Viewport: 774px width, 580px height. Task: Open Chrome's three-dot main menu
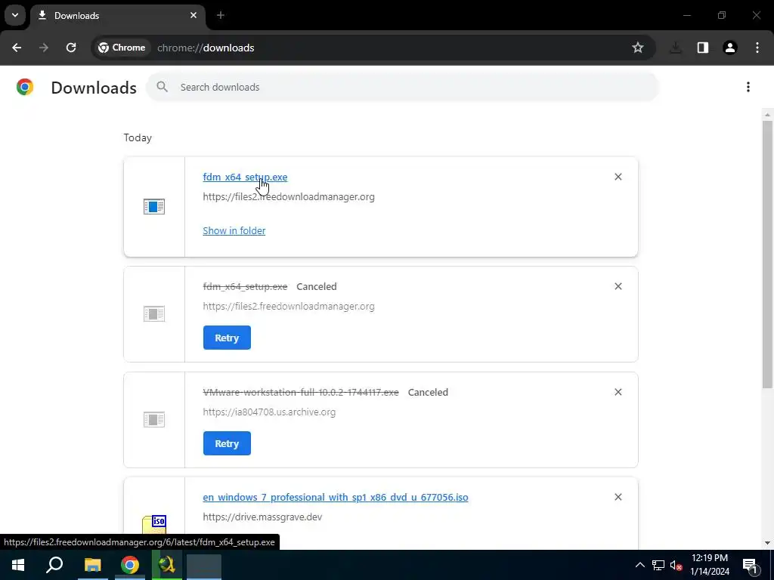757,48
